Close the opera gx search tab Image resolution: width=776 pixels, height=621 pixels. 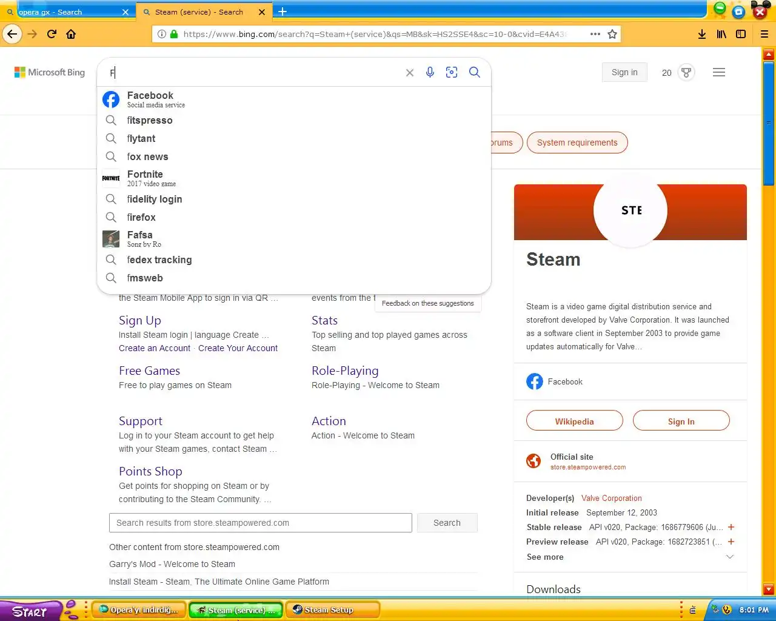coord(125,12)
